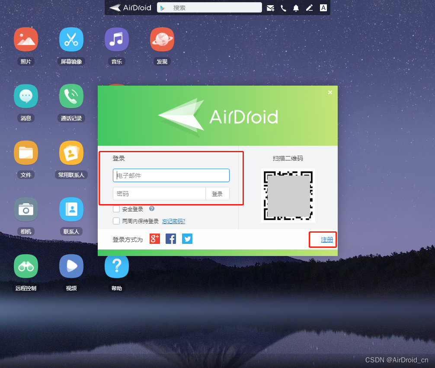Open the Messages (消息) icon
The width and height of the screenshot is (435, 368).
[x=26, y=96]
